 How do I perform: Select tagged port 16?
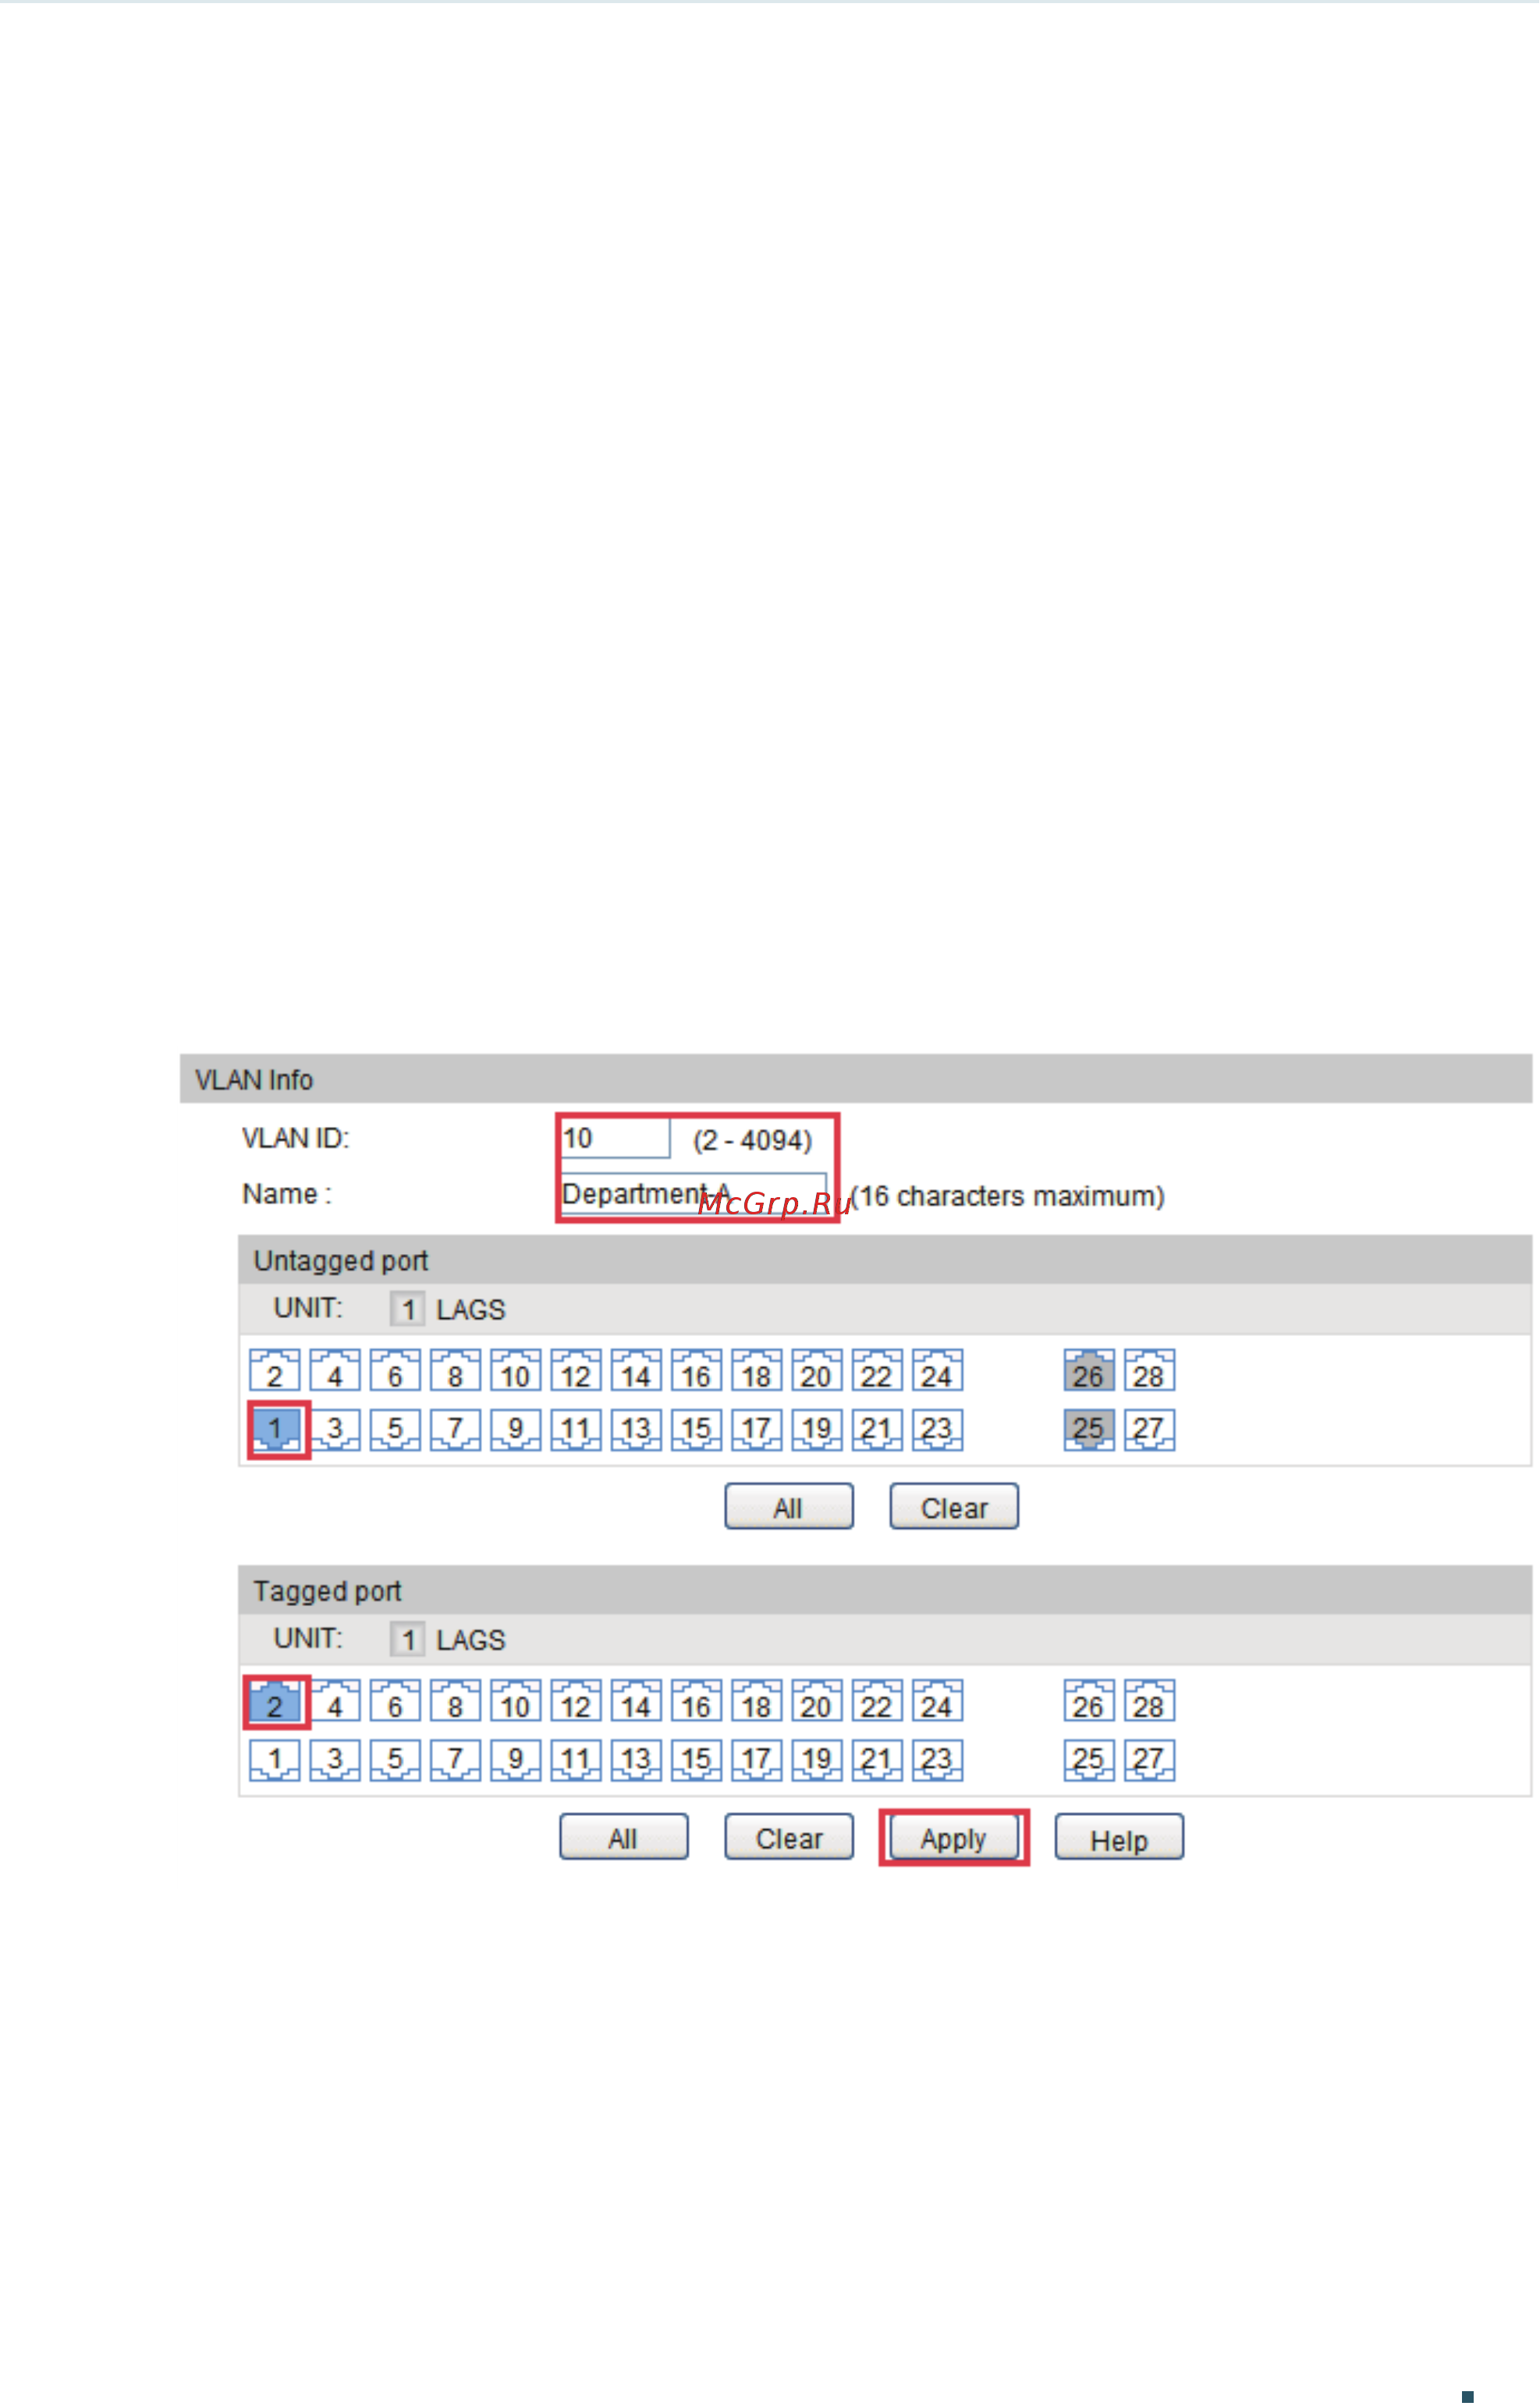[696, 1701]
